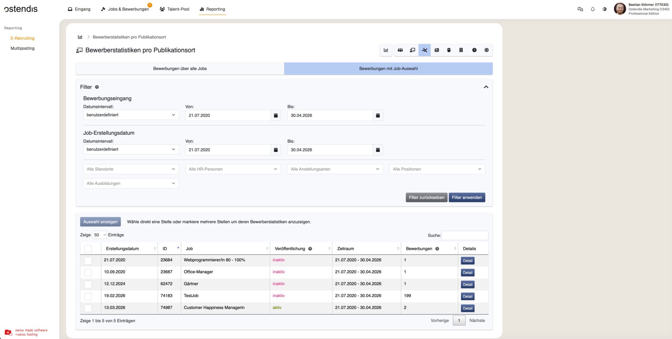
Task: Toggle the select-all checkbox in table header
Action: tap(88, 249)
